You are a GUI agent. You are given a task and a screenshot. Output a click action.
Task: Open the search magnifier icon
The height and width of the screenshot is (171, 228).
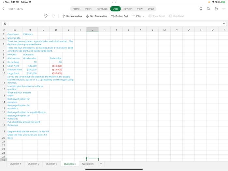coord(208,9)
